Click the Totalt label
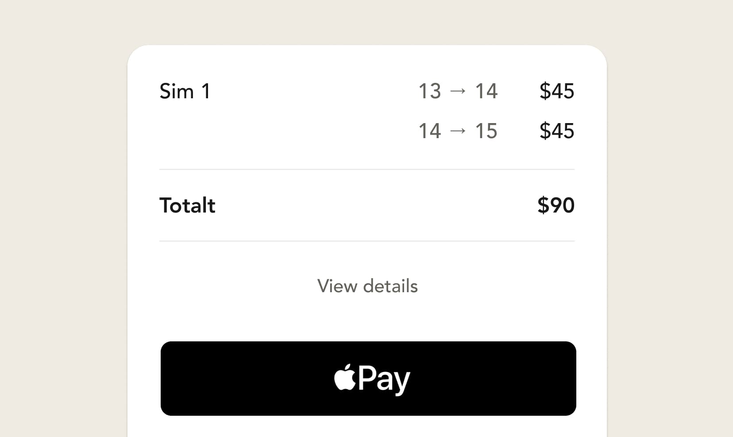 187,205
